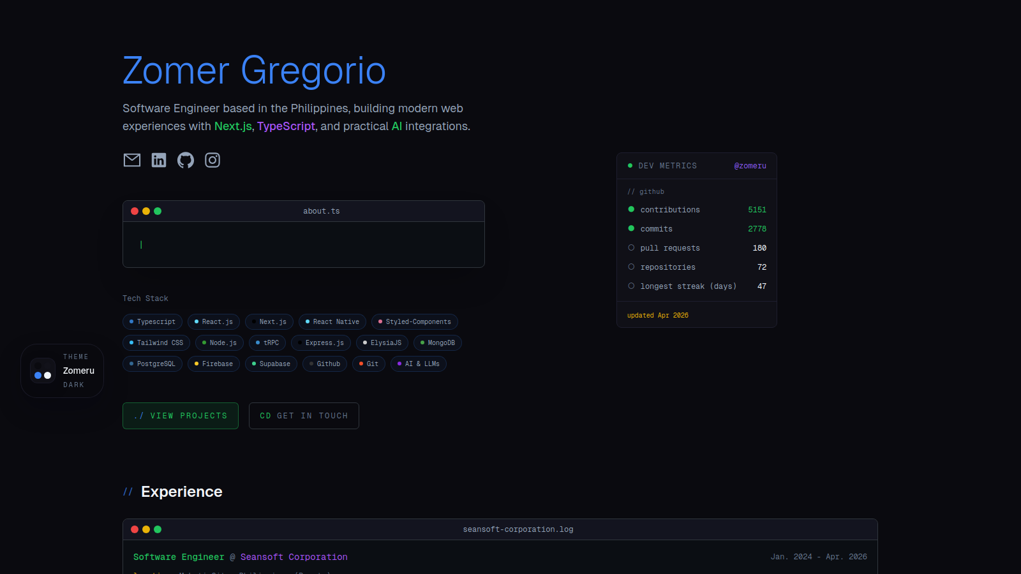Click the PostgreSQL tech stack tag
The image size is (1021, 574).
[x=153, y=364]
